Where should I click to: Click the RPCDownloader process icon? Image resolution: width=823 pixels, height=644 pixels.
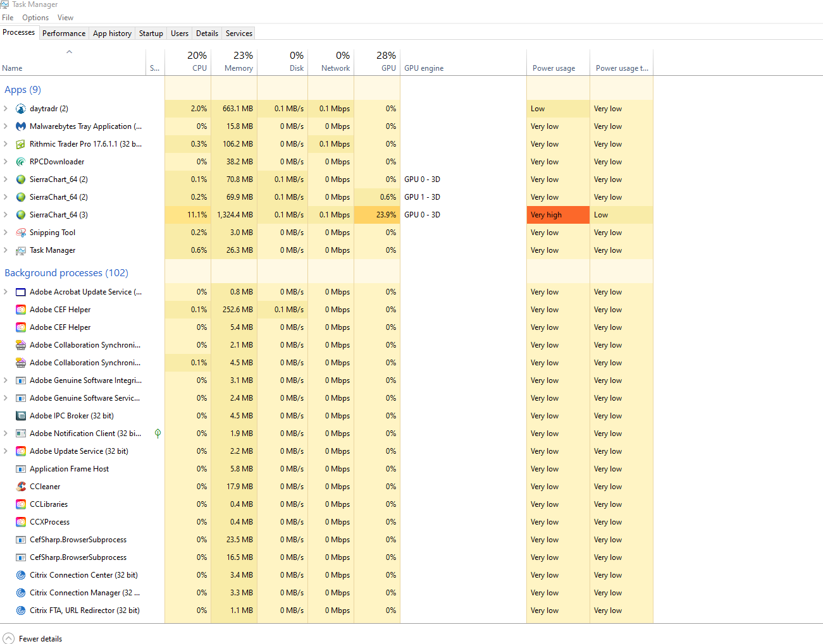(21, 162)
